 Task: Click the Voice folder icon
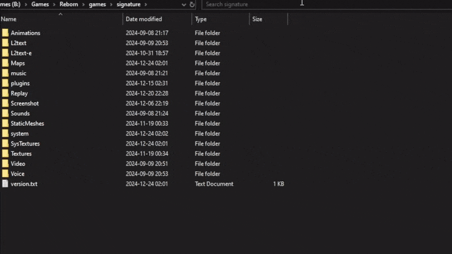(x=5, y=174)
